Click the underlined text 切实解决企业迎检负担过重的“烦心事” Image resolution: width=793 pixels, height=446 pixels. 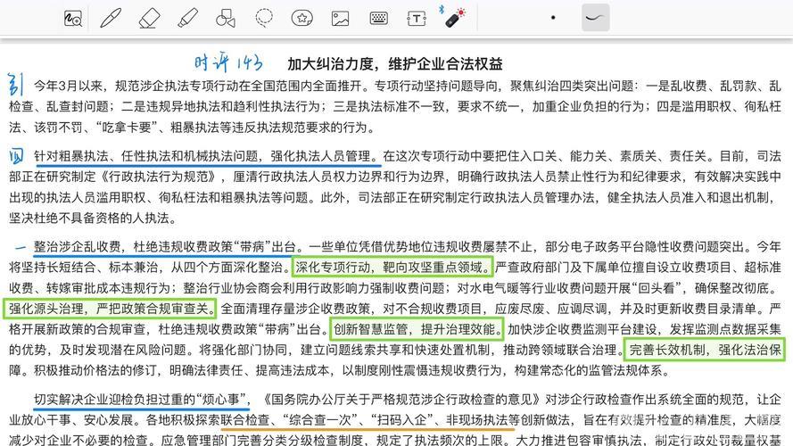[140, 400]
